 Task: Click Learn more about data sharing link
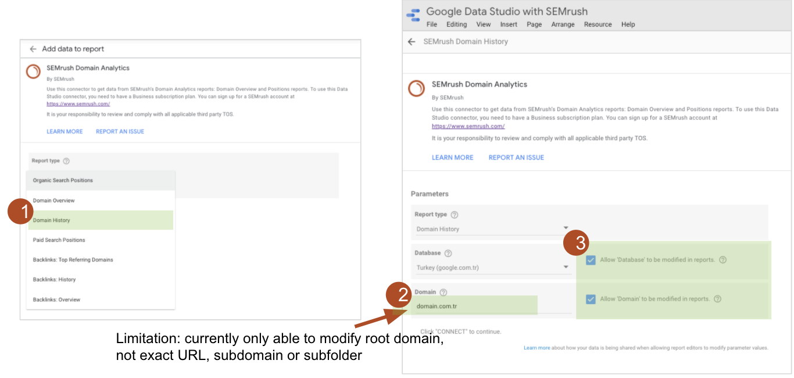point(537,348)
